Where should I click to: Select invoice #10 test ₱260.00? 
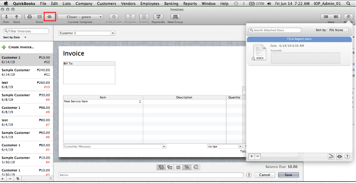pyautogui.click(x=26, y=85)
